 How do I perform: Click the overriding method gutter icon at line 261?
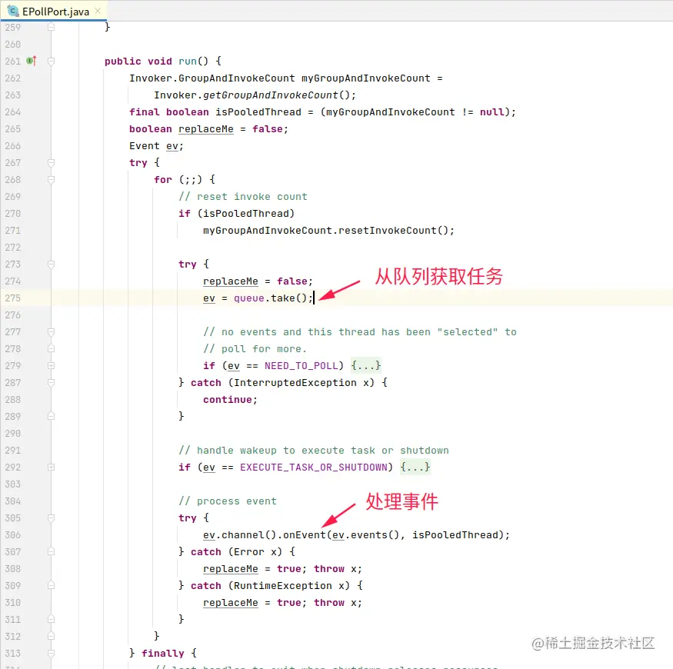pos(32,61)
